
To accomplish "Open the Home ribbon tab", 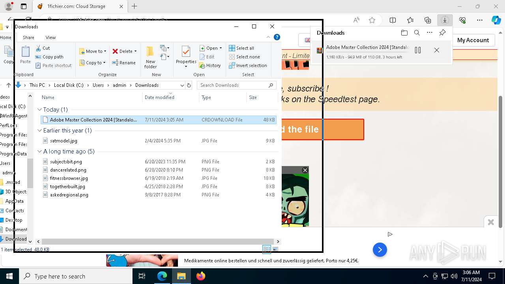I will tap(6, 37).
